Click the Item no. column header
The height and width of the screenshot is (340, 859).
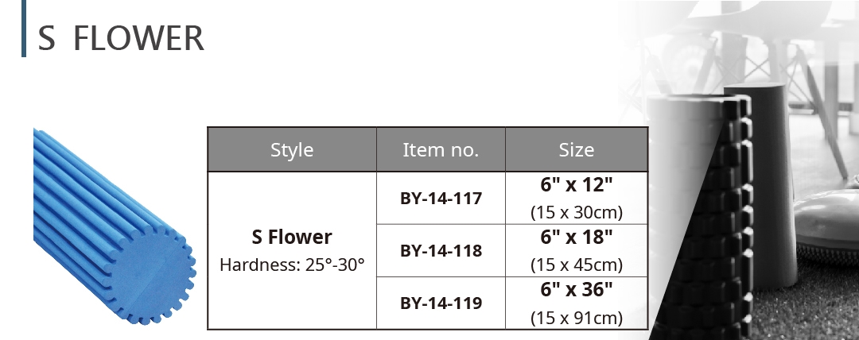[441, 149]
